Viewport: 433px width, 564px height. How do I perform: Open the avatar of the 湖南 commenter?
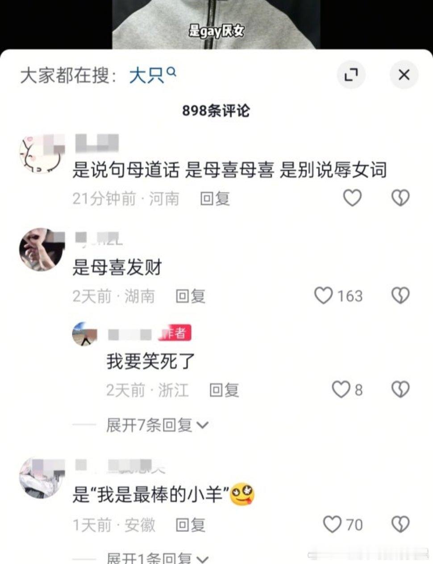tap(41, 250)
